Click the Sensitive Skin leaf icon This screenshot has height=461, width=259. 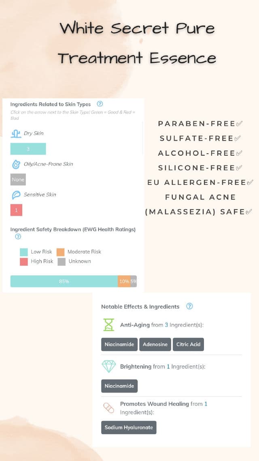[x=16, y=195]
